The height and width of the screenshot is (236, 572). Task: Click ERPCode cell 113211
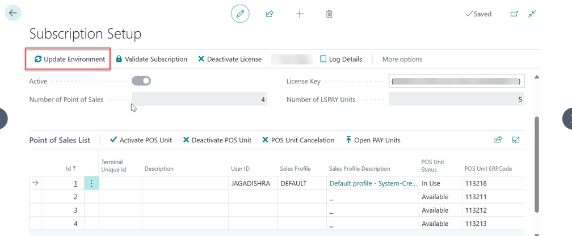pyautogui.click(x=493, y=197)
